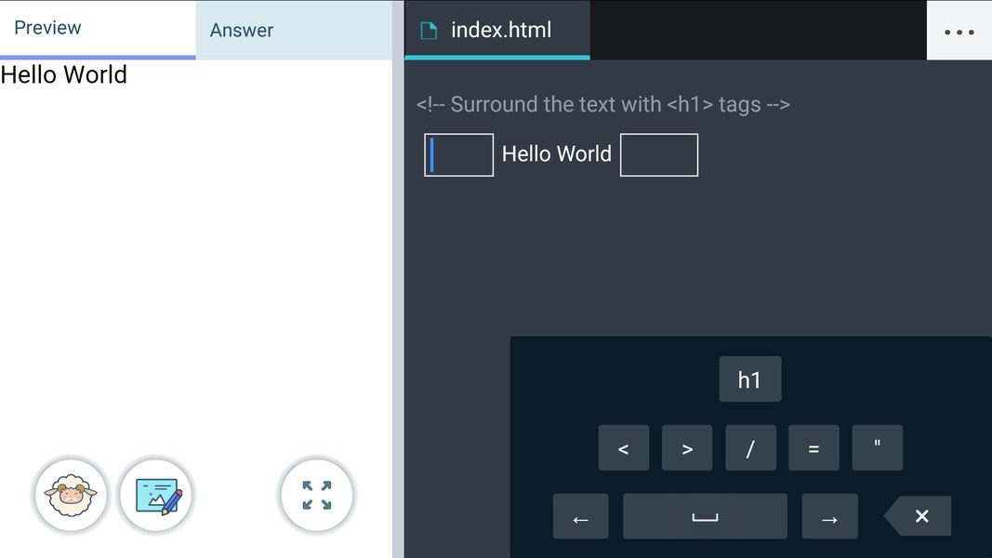The height and width of the screenshot is (558, 992).
Task: Open the three-dot more options menu
Action: (x=959, y=31)
